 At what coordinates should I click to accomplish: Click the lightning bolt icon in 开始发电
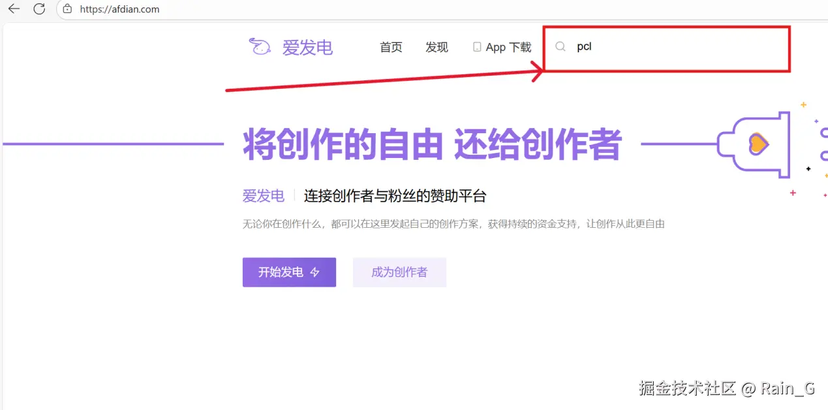point(314,272)
